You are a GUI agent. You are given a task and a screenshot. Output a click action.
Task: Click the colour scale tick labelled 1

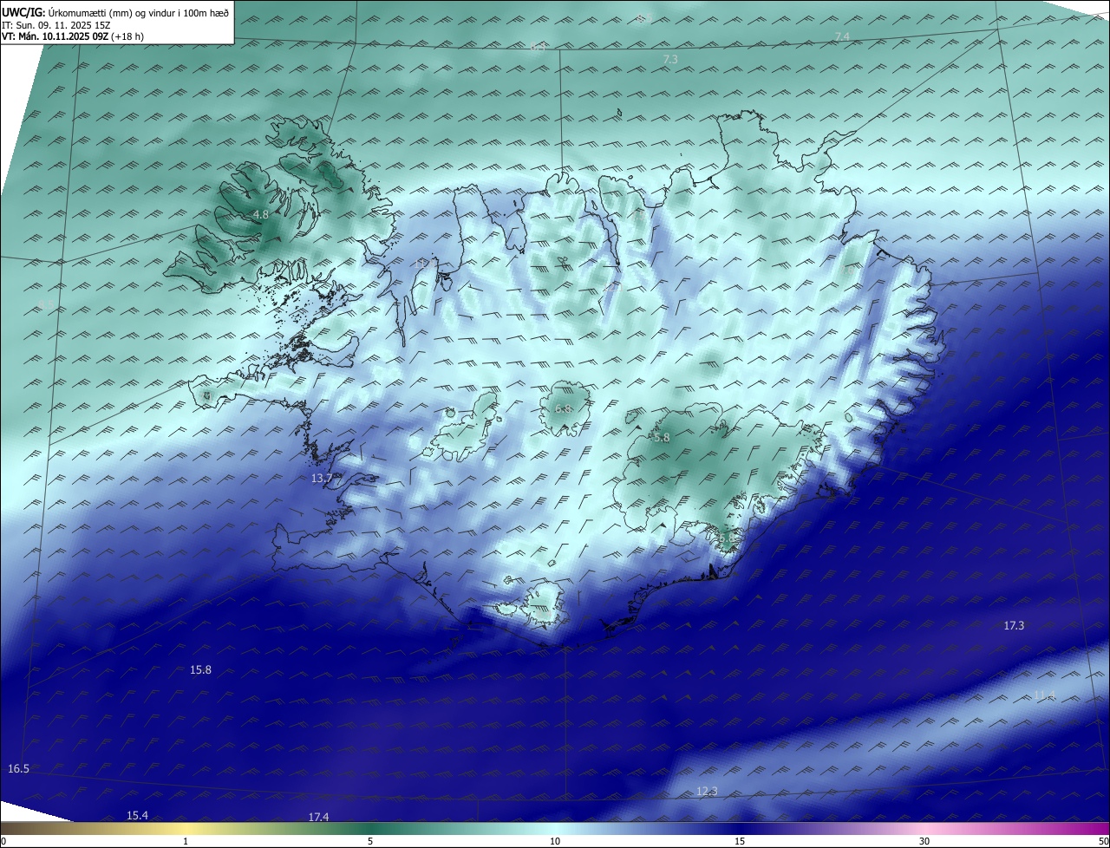[186, 841]
